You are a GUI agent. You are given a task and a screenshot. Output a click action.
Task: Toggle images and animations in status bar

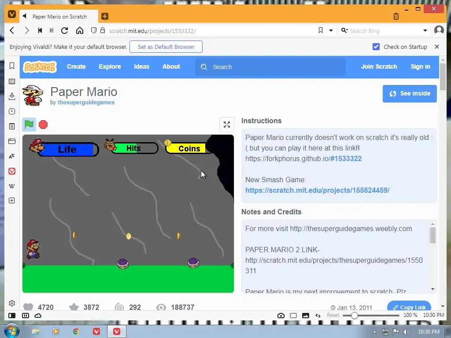(x=306, y=316)
